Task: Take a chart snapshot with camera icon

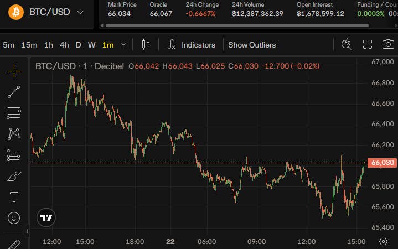Action: tap(388, 44)
